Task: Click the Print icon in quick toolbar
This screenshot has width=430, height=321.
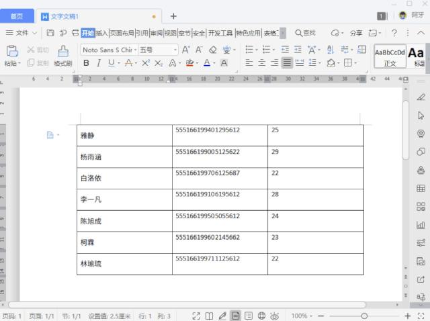Action: click(75, 33)
